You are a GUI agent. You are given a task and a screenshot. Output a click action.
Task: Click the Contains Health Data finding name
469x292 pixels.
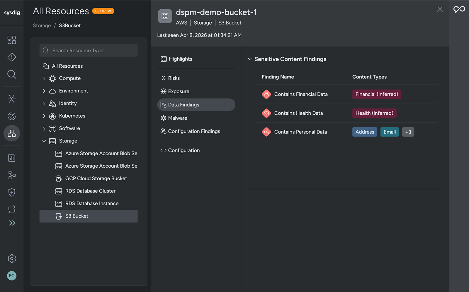[298, 113]
